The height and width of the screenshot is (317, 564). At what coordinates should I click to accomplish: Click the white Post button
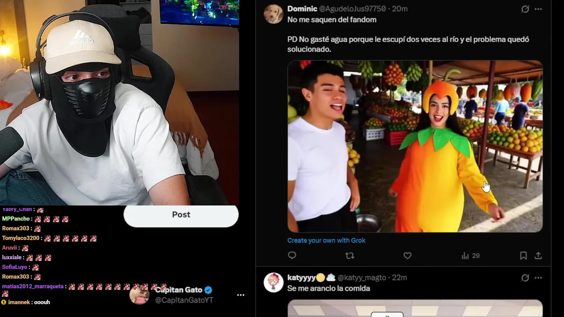tap(181, 215)
